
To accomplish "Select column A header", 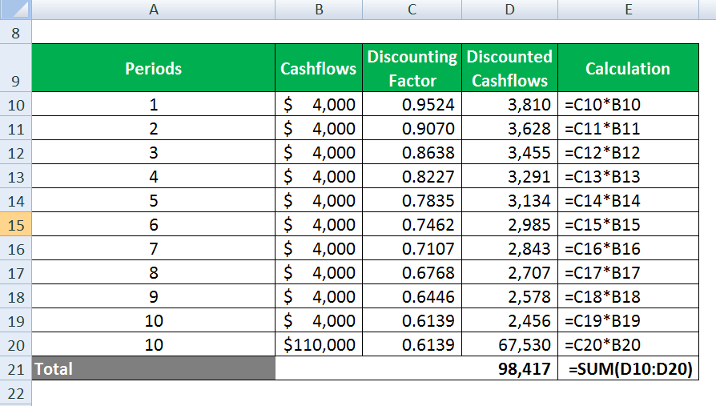I will pos(154,9).
